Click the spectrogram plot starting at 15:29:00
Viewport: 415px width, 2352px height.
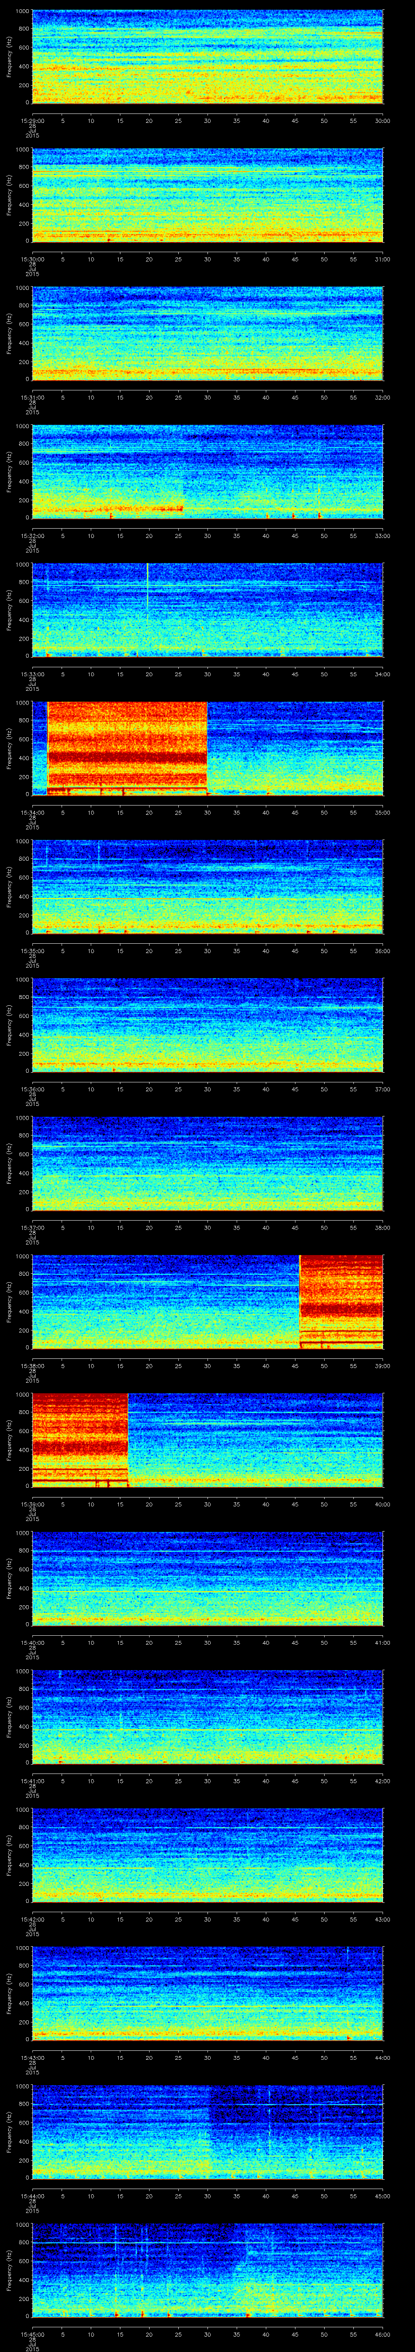(x=207, y=57)
